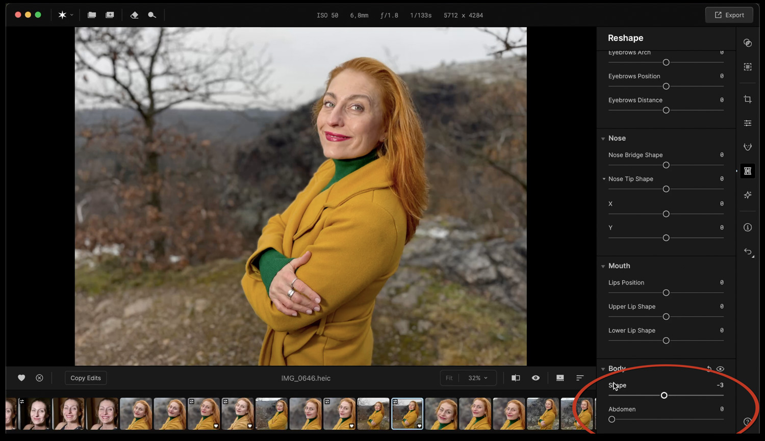Click the eraser icon in top toolbar

pos(134,15)
